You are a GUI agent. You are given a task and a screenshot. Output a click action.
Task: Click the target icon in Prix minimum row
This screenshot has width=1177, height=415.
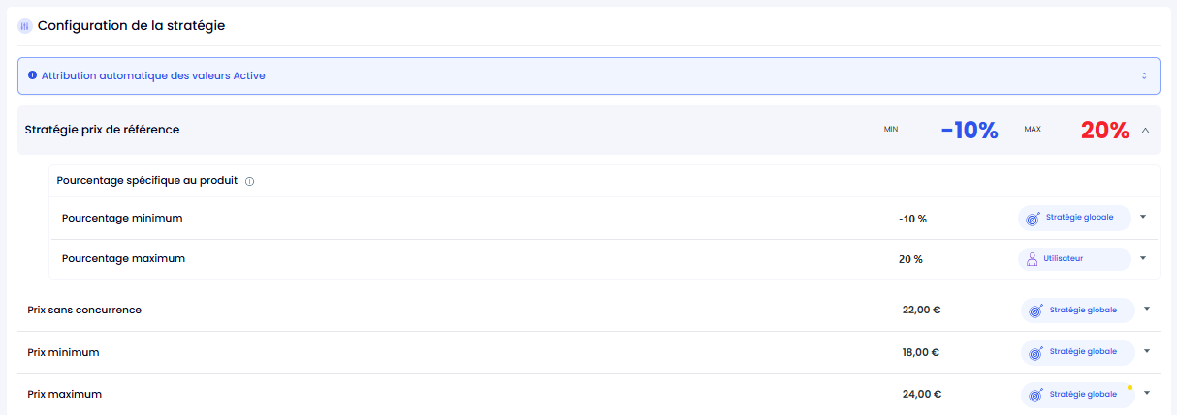1035,352
